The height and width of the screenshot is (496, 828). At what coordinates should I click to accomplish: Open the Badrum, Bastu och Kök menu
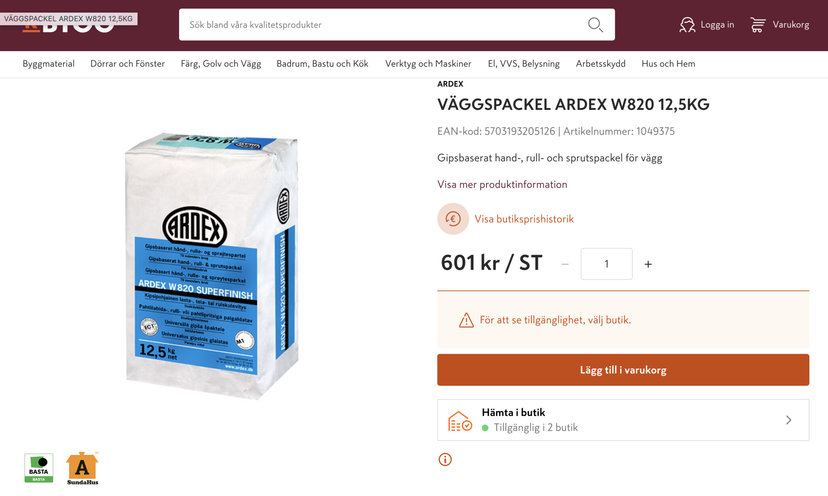pos(322,64)
